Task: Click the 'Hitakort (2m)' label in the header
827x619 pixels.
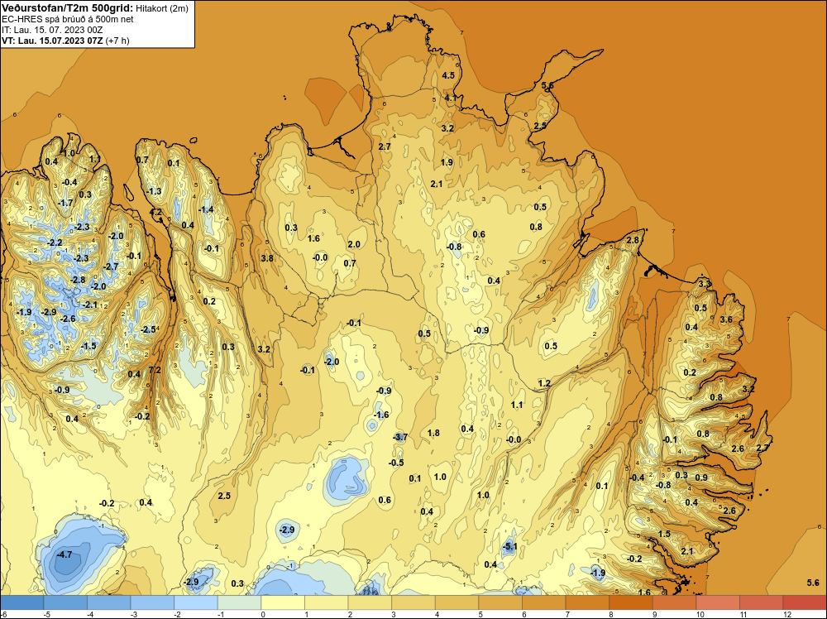Action: pos(162,8)
